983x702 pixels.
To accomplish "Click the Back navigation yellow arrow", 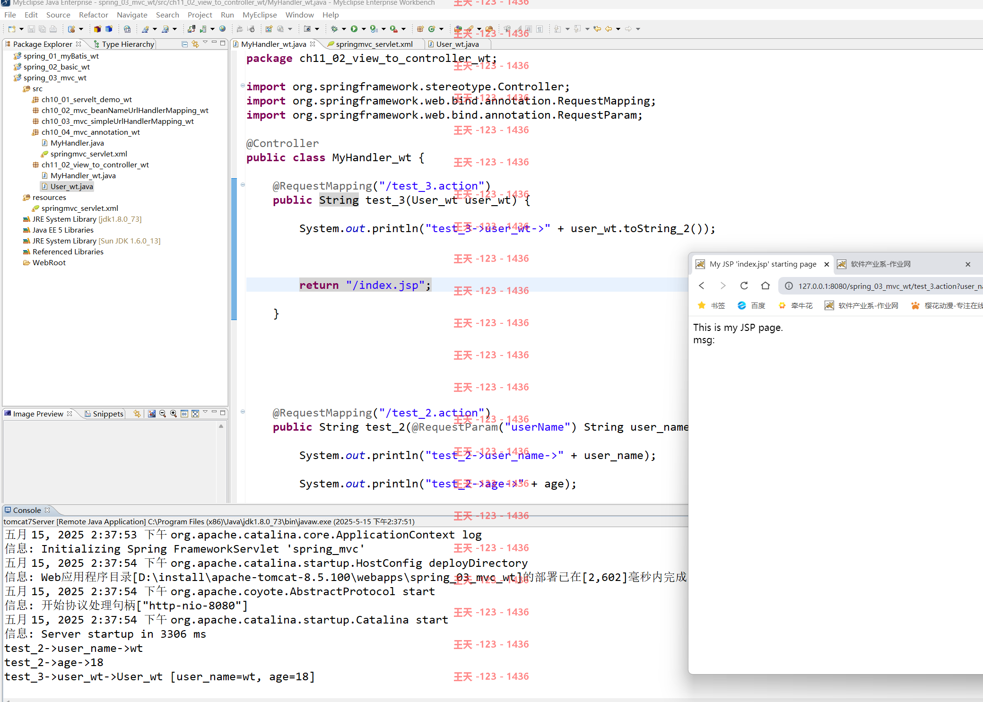I will (x=609, y=29).
